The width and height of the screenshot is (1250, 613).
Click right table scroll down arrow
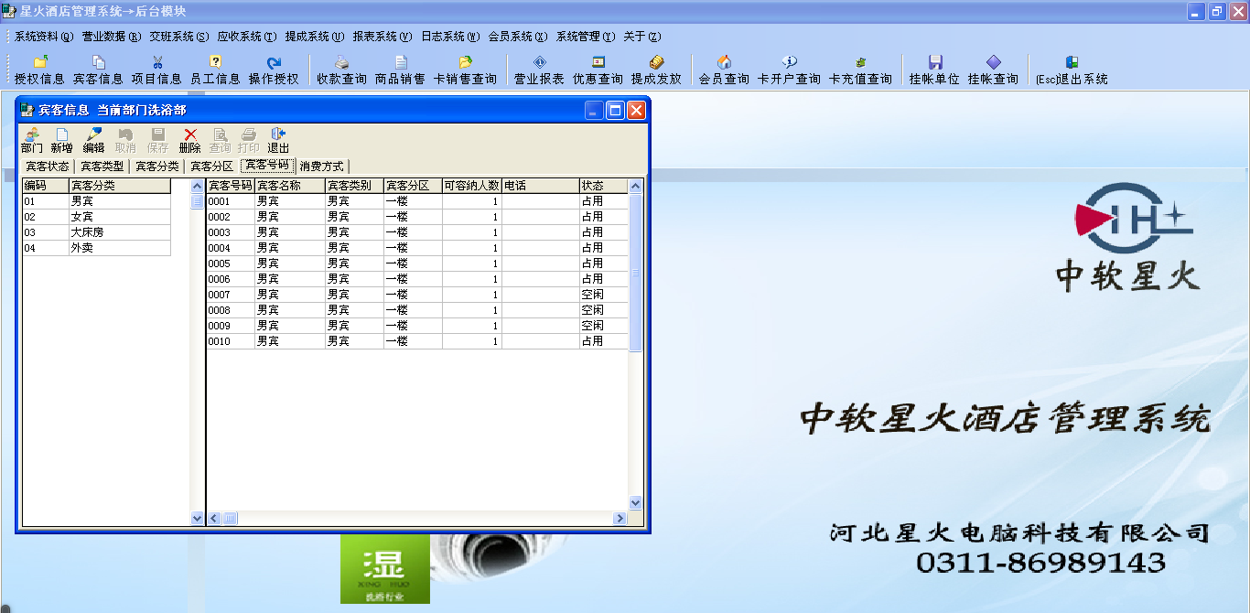636,503
